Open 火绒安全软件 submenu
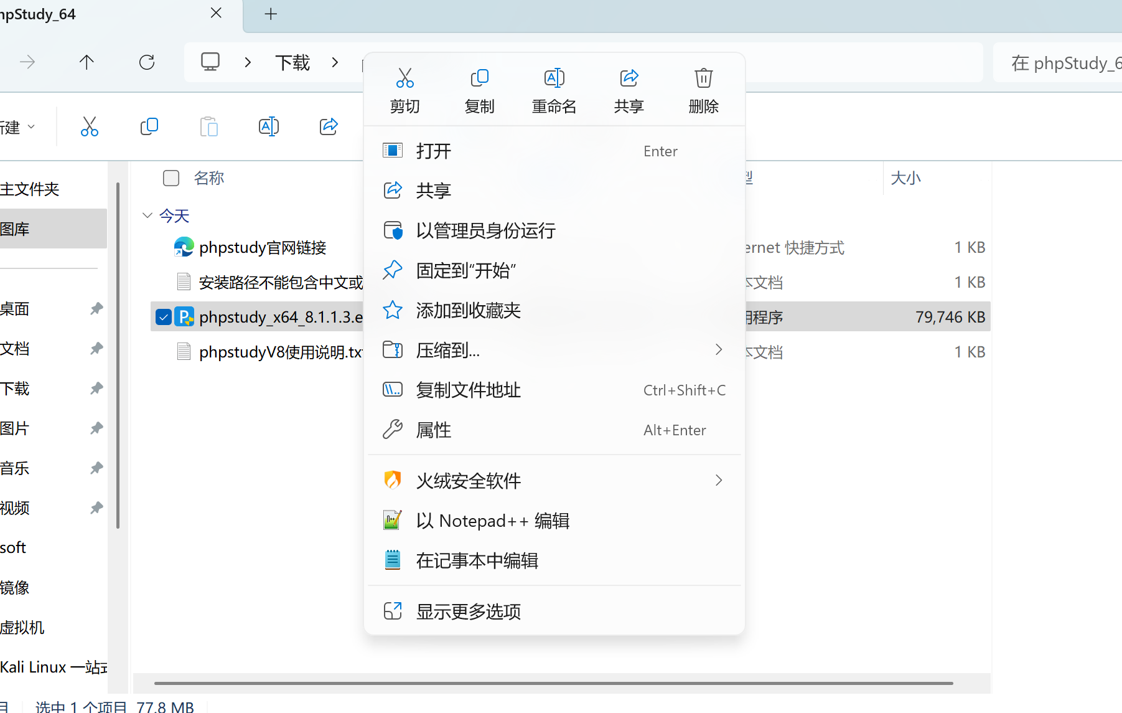Viewport: 1122px width, 713px height. 554,481
